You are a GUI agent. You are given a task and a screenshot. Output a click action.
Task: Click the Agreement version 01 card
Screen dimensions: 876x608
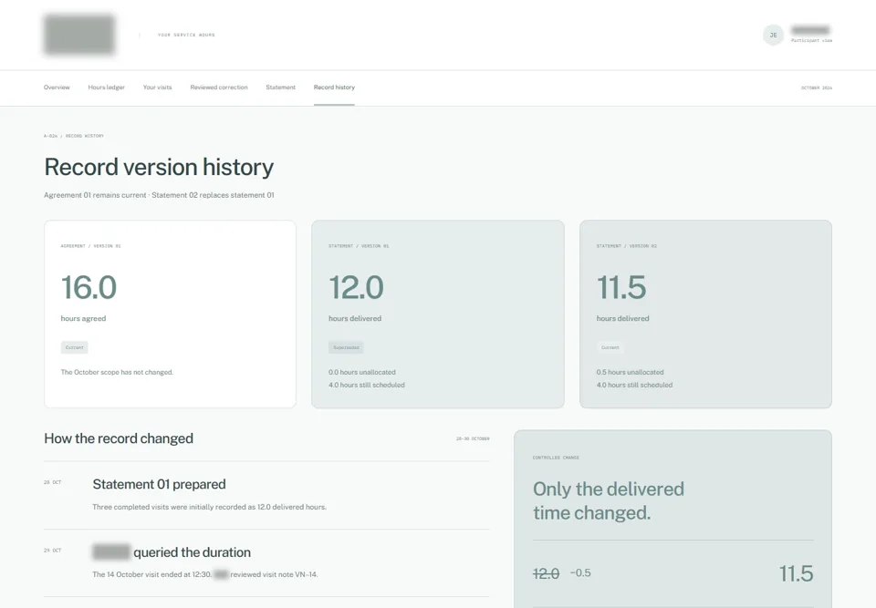[170, 314]
